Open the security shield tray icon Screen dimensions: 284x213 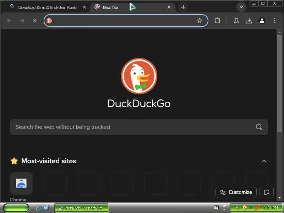click(245, 208)
